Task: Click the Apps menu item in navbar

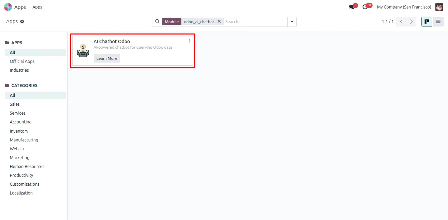Action: [37, 7]
